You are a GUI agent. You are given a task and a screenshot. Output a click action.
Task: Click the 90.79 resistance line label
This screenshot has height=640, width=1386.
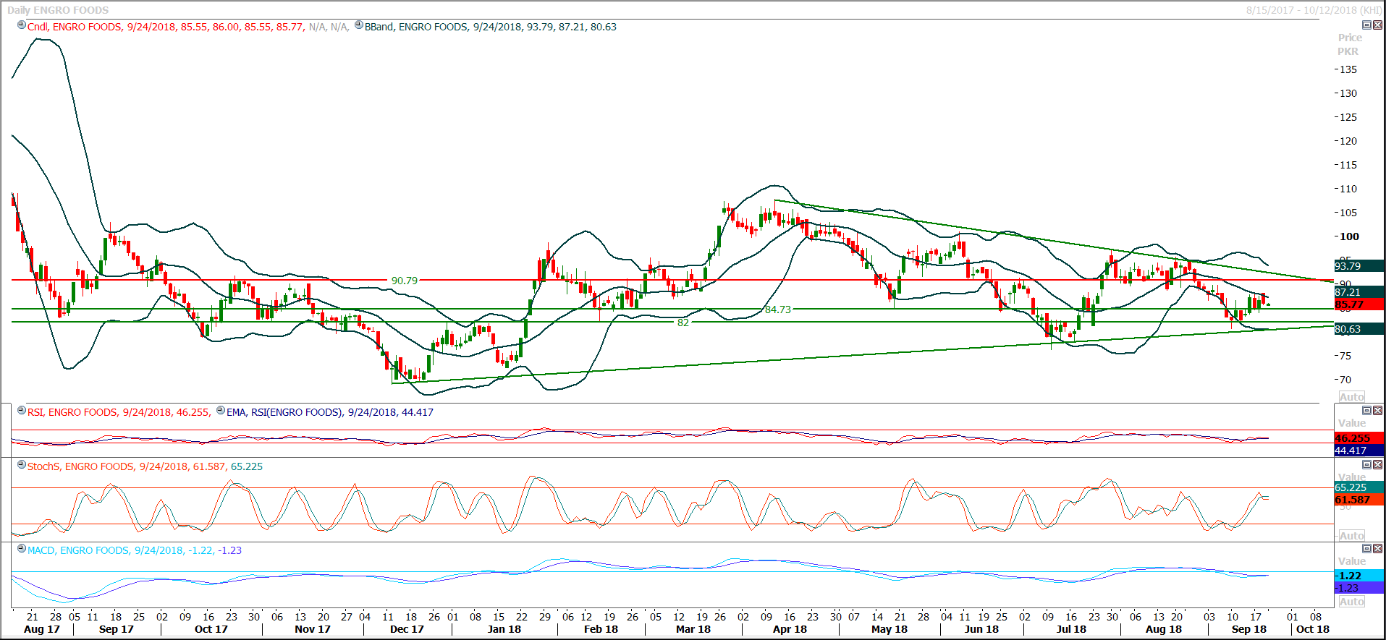pyautogui.click(x=404, y=281)
